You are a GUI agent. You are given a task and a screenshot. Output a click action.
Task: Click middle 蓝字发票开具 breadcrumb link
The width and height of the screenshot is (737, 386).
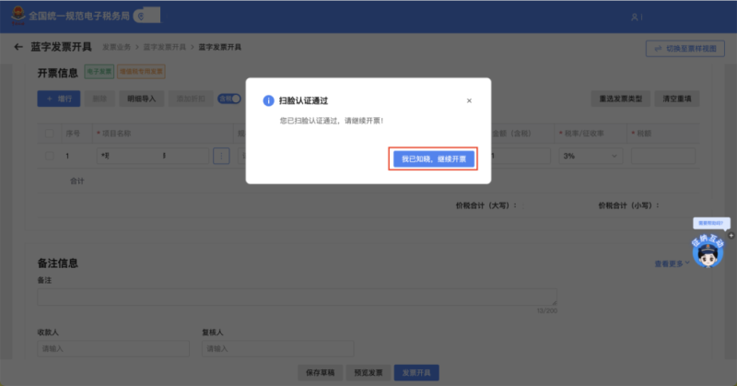pos(165,47)
